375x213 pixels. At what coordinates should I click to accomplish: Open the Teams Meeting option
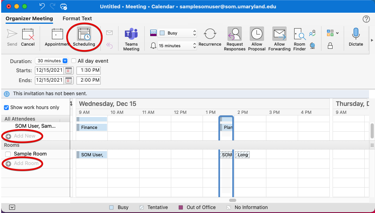tap(131, 35)
